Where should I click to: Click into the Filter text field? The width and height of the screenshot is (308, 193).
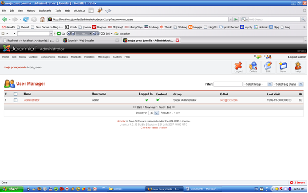pos(228,84)
